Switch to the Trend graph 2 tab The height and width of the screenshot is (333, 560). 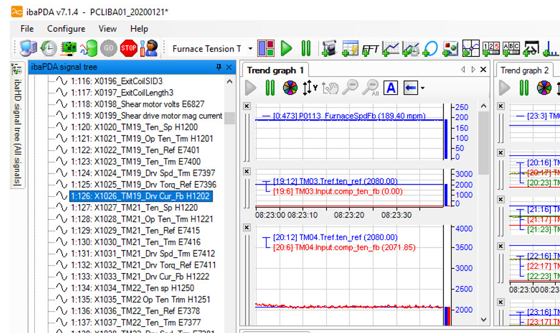(524, 70)
